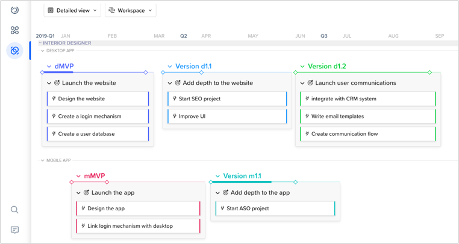Click the target icon beside Launch the website
Screen dimensions: 459x244
pyautogui.click(x=57, y=83)
